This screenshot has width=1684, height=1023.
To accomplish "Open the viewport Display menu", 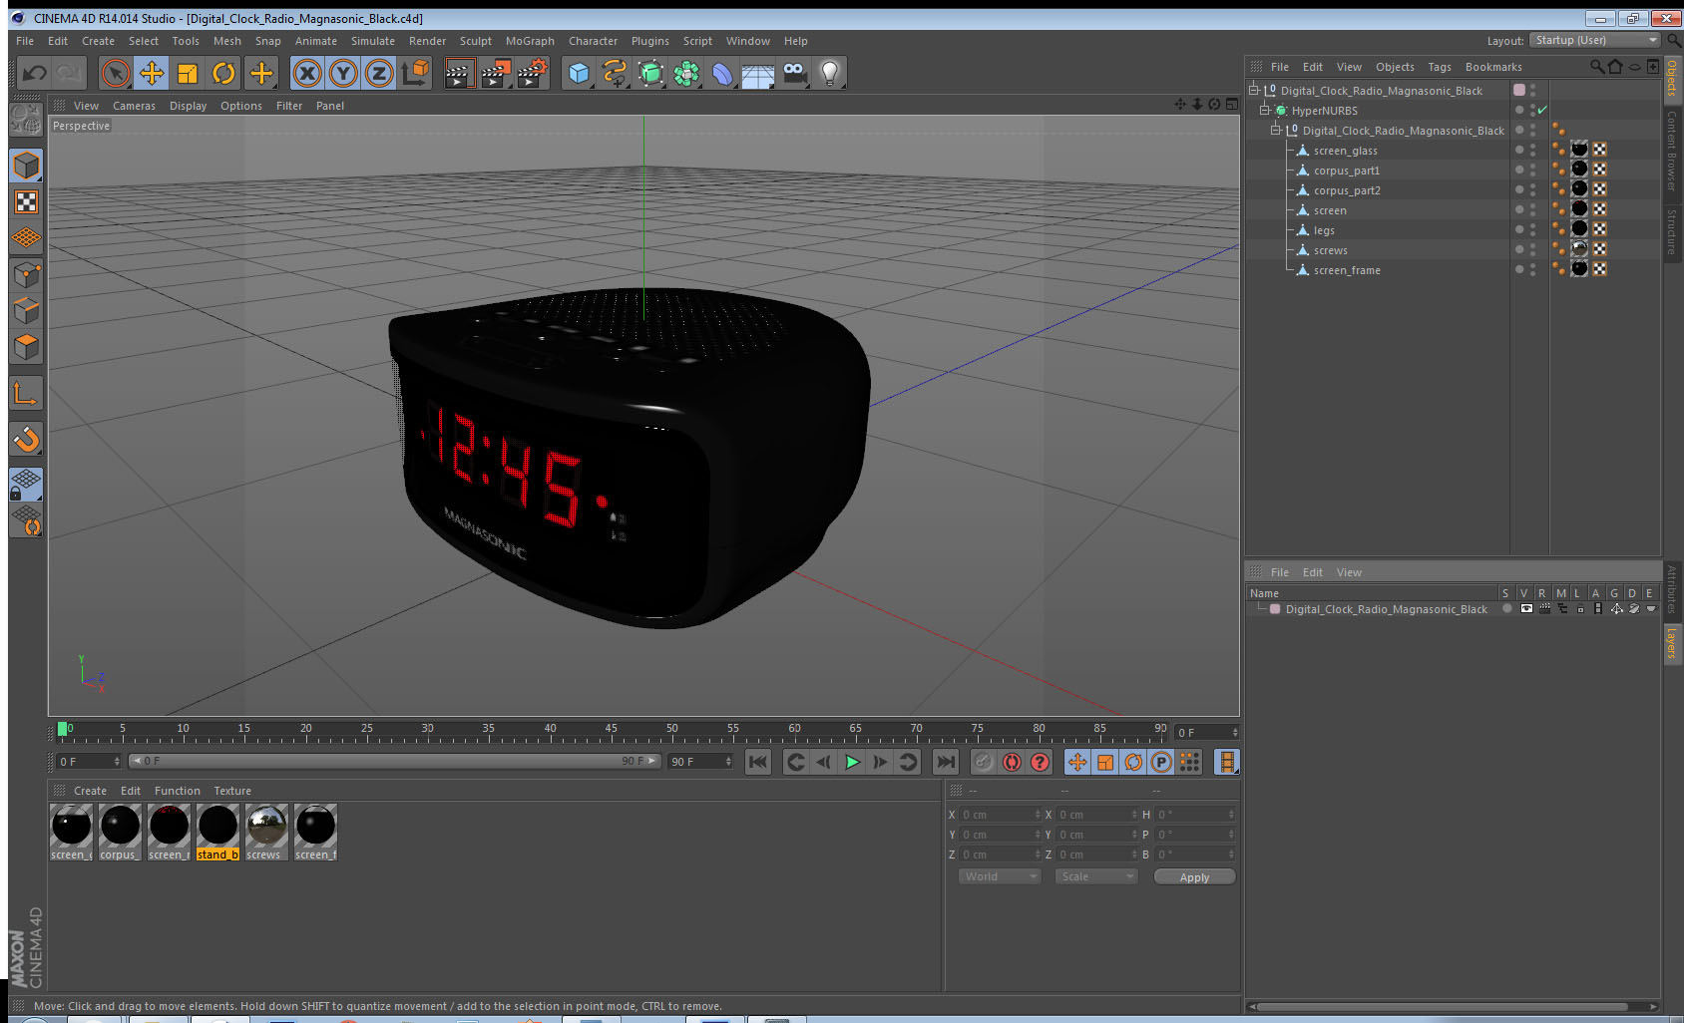I will coord(188,106).
